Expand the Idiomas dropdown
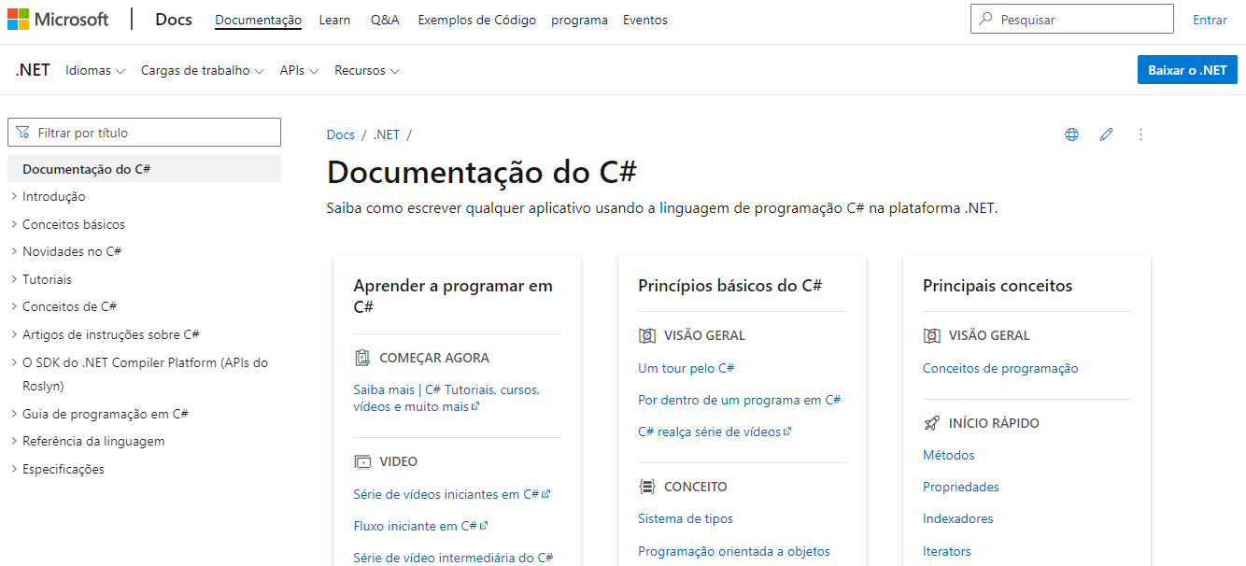 pyautogui.click(x=94, y=69)
